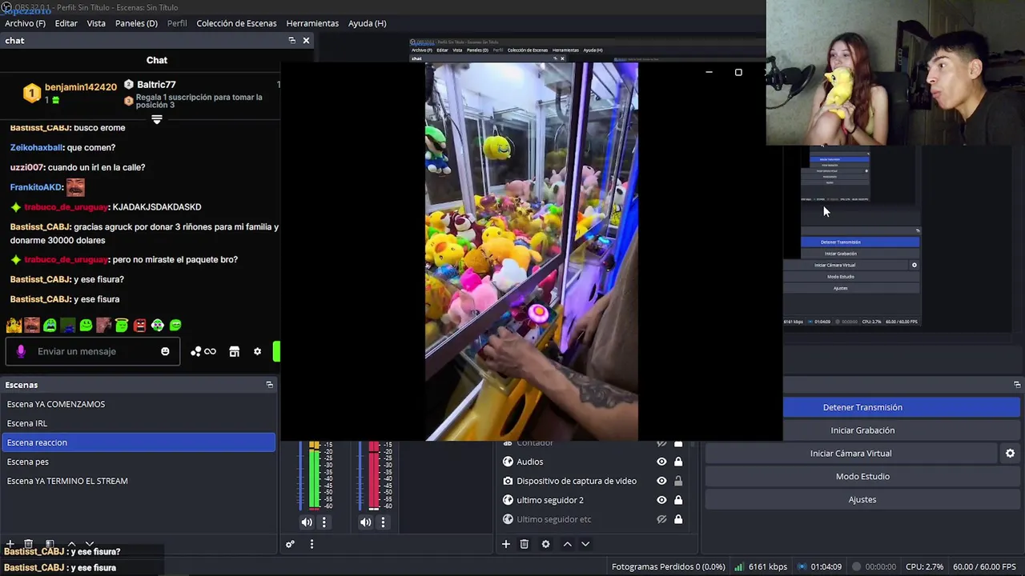Open the Colección de Escenas menu
Screen dimensions: 1025x576
click(x=236, y=23)
